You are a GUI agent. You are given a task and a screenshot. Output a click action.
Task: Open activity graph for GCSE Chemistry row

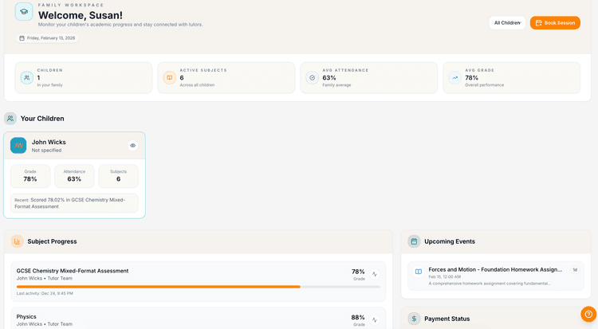375,274
